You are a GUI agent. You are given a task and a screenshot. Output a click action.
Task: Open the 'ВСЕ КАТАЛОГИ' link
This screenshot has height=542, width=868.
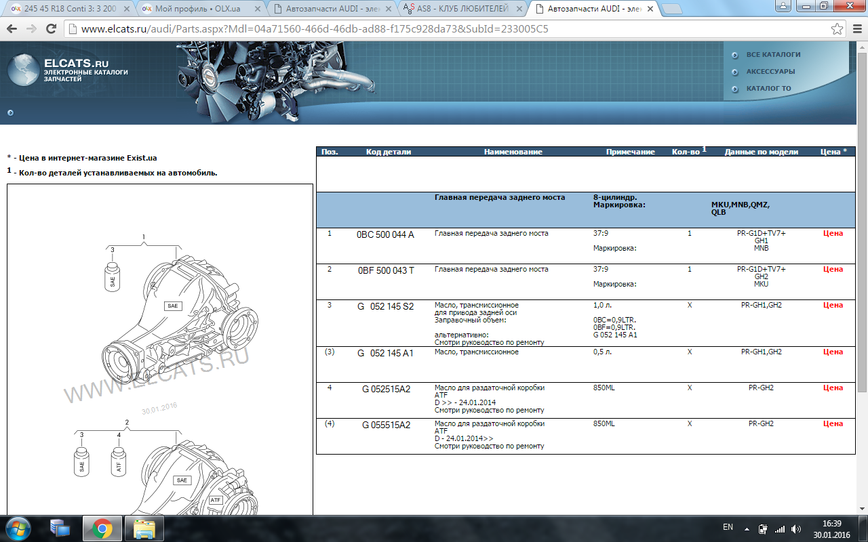click(x=773, y=54)
